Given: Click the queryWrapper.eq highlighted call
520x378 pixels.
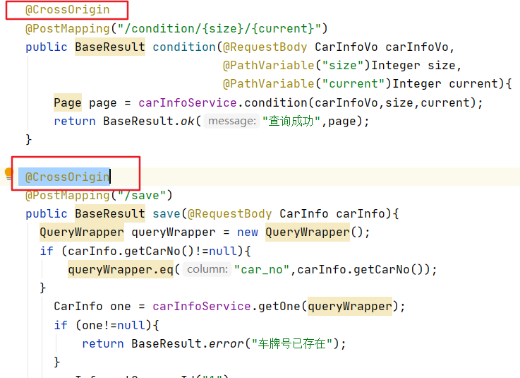Looking at the screenshot, I should [121, 269].
